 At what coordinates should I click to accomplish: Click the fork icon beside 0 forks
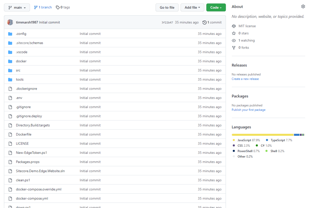click(234, 47)
